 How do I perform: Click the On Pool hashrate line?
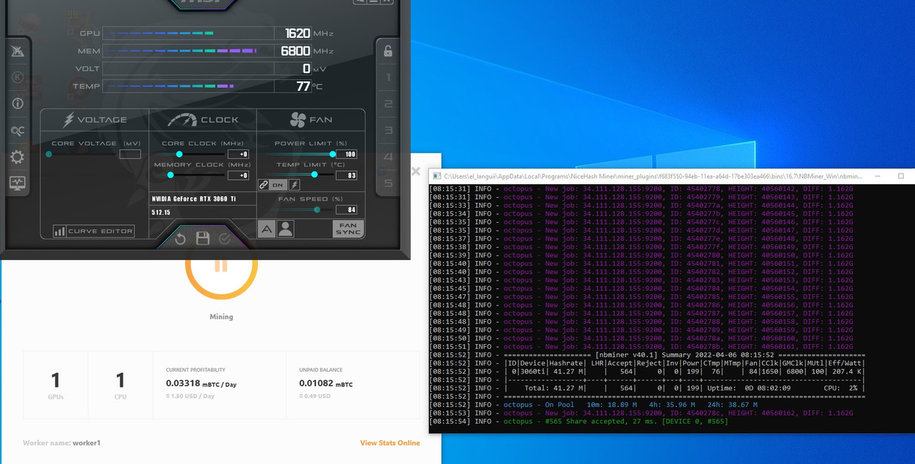[593, 405]
